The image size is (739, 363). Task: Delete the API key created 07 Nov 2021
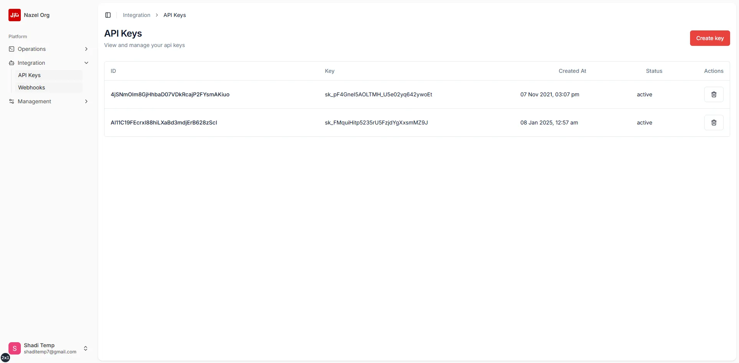click(714, 94)
